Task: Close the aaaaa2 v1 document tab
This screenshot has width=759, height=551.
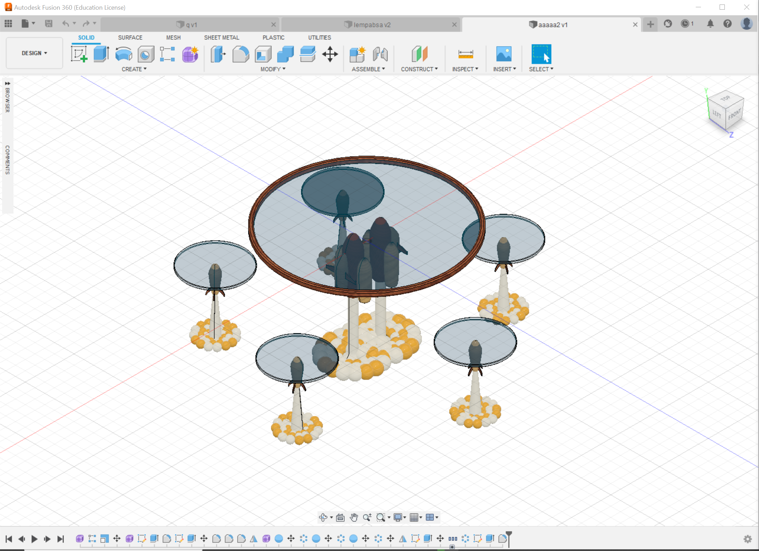Action: coord(635,25)
